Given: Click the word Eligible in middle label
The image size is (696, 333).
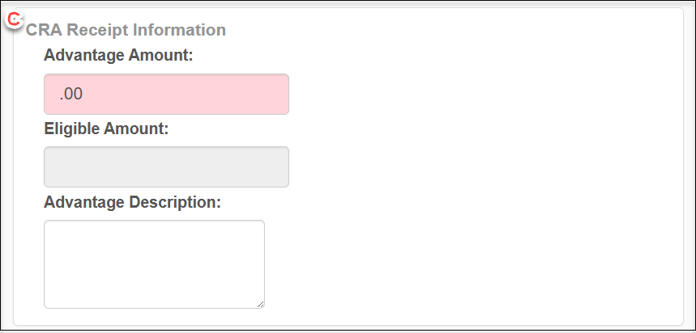Looking at the screenshot, I should coord(72,129).
